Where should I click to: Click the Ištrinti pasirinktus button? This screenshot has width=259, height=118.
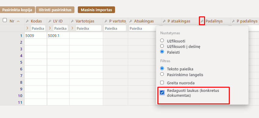pyautogui.click(x=55, y=10)
